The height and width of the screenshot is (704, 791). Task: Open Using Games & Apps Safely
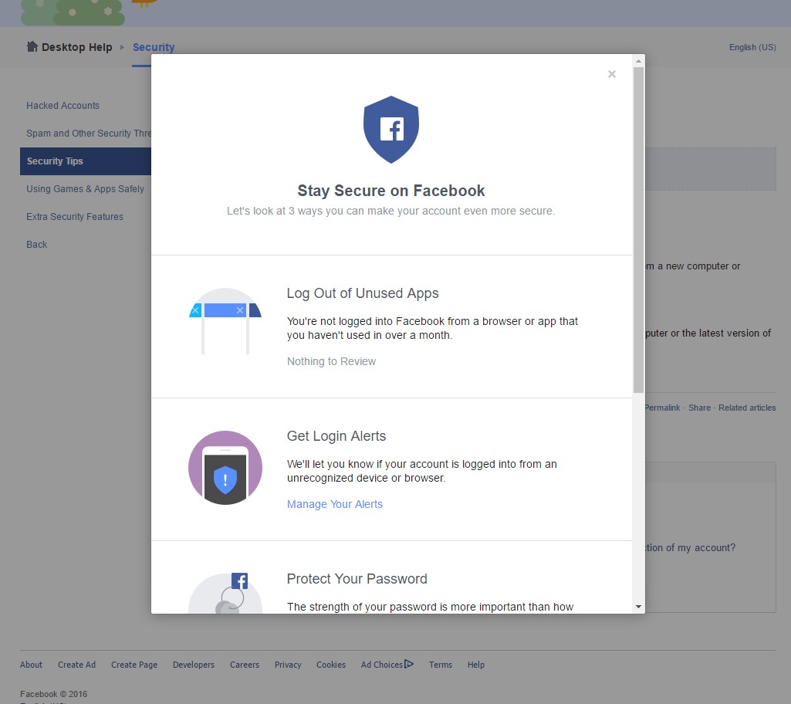tap(85, 189)
